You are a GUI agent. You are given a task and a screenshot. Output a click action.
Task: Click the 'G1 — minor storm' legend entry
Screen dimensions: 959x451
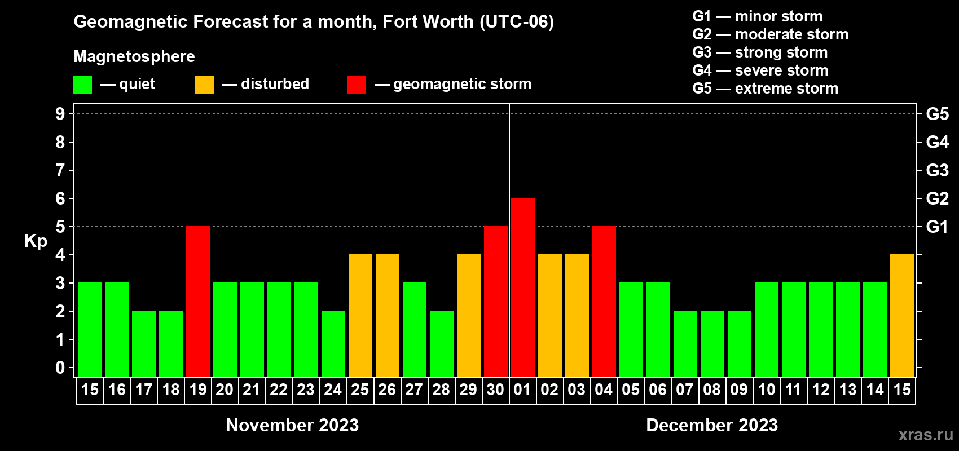tap(758, 16)
